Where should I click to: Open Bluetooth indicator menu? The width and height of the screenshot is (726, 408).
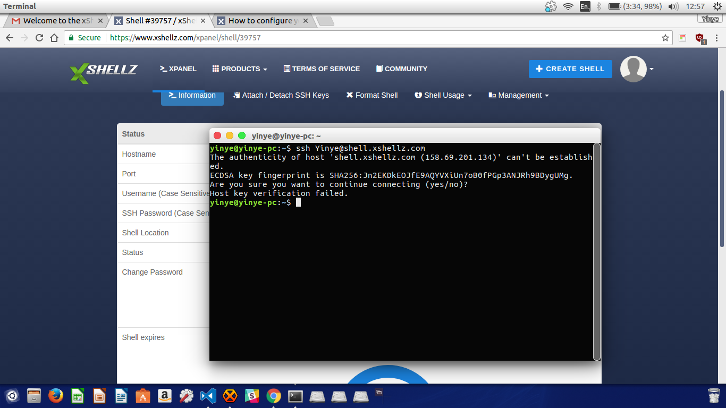(x=598, y=6)
